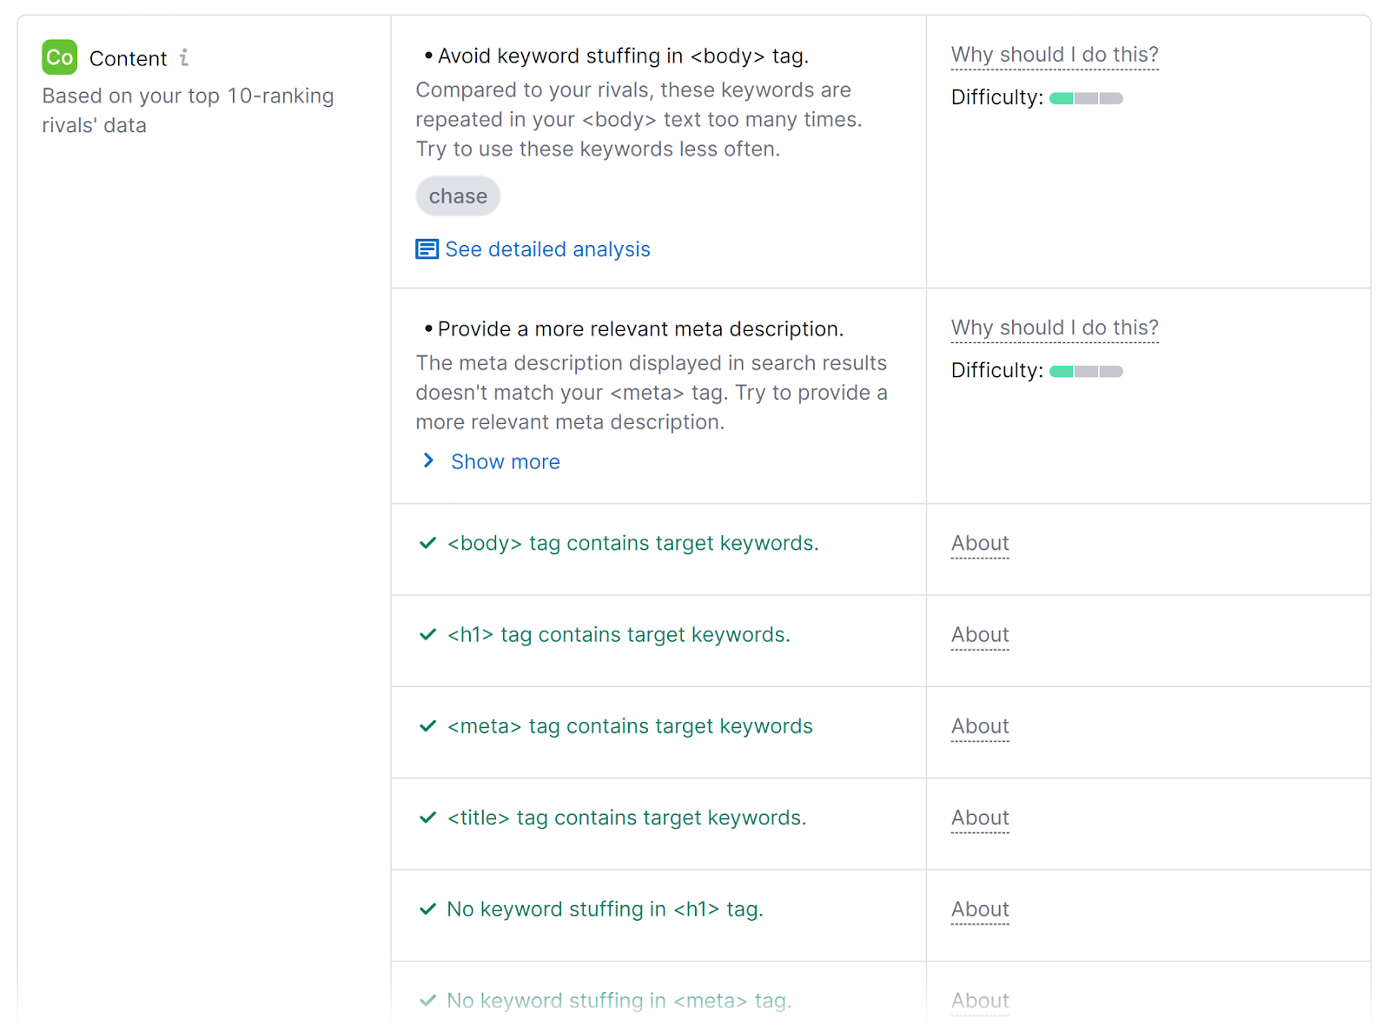Open About for no keyword stuffing meta
The height and width of the screenshot is (1032, 1390).
click(x=979, y=1000)
